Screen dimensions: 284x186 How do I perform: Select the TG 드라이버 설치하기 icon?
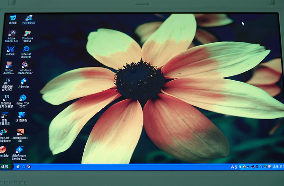[x=8, y=84]
